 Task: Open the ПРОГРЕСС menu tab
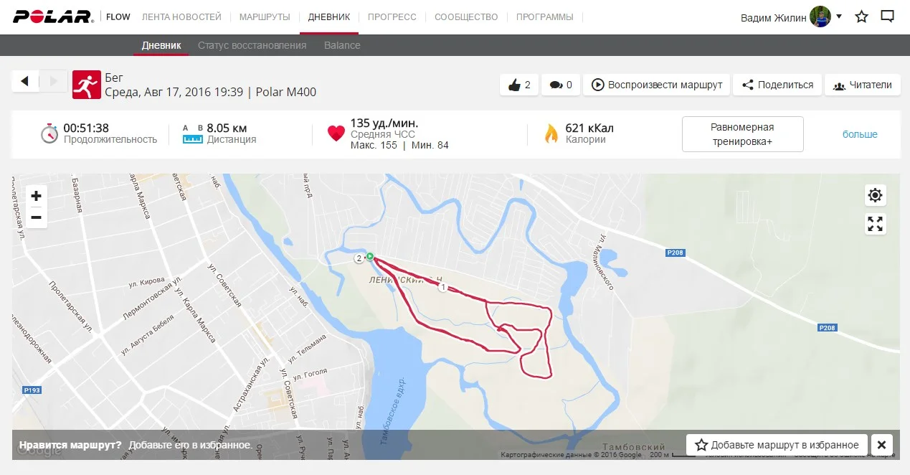tap(392, 17)
